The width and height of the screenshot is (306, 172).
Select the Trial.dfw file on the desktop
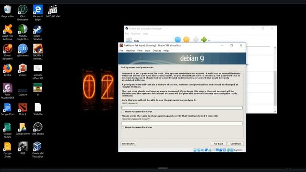tap(38, 109)
